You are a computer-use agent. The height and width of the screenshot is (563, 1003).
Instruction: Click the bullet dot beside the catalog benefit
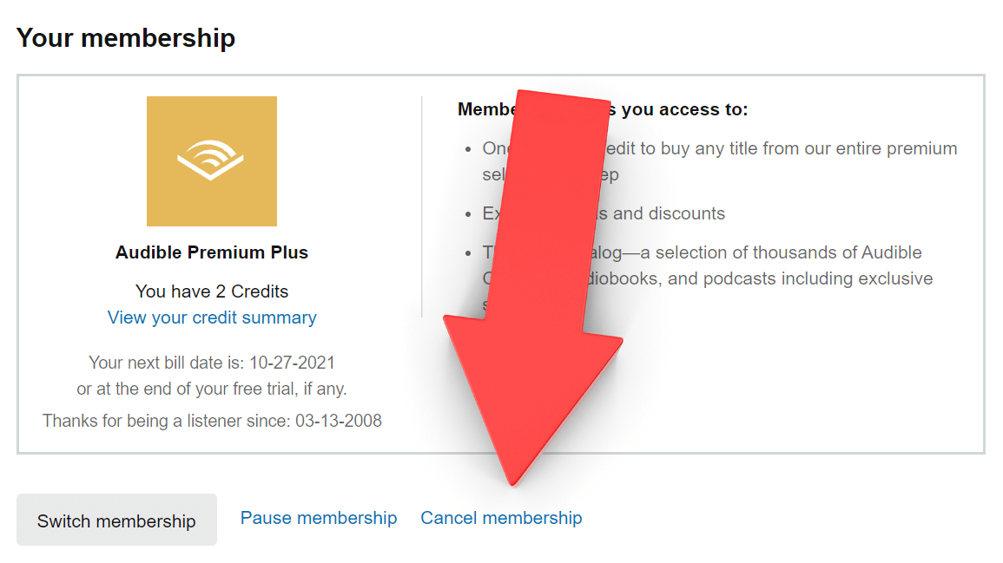468,253
